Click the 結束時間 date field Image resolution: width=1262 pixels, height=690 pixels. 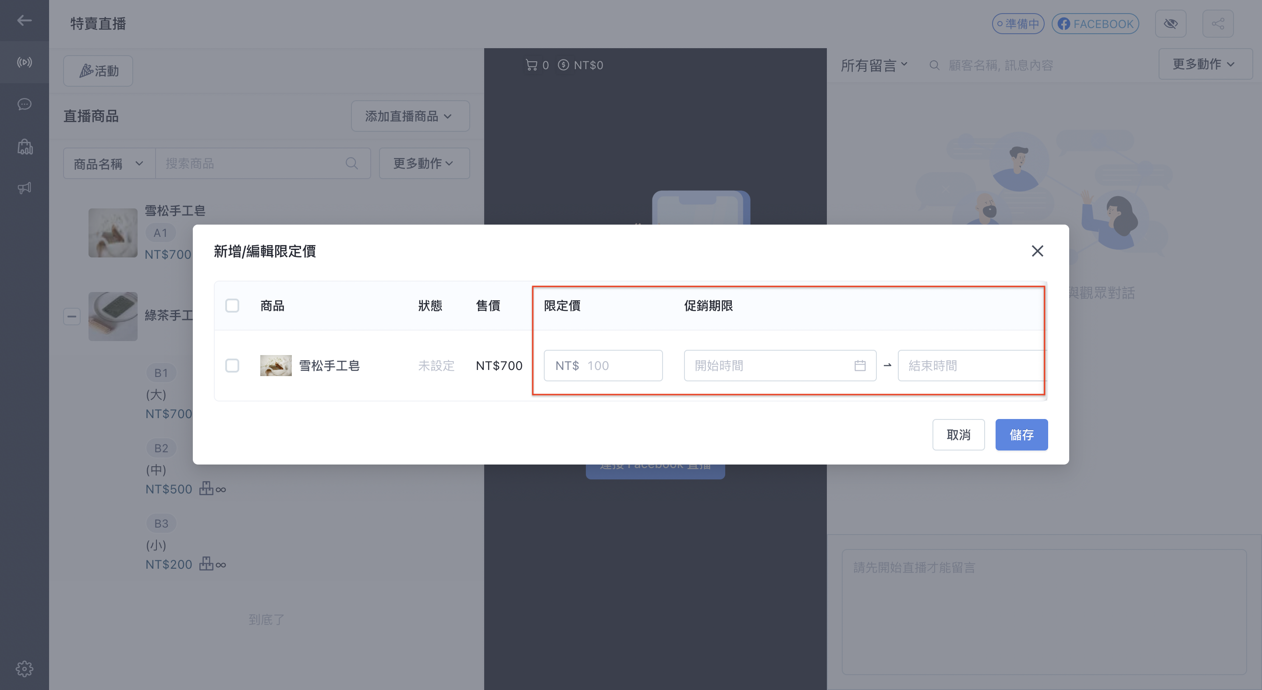[x=971, y=366]
